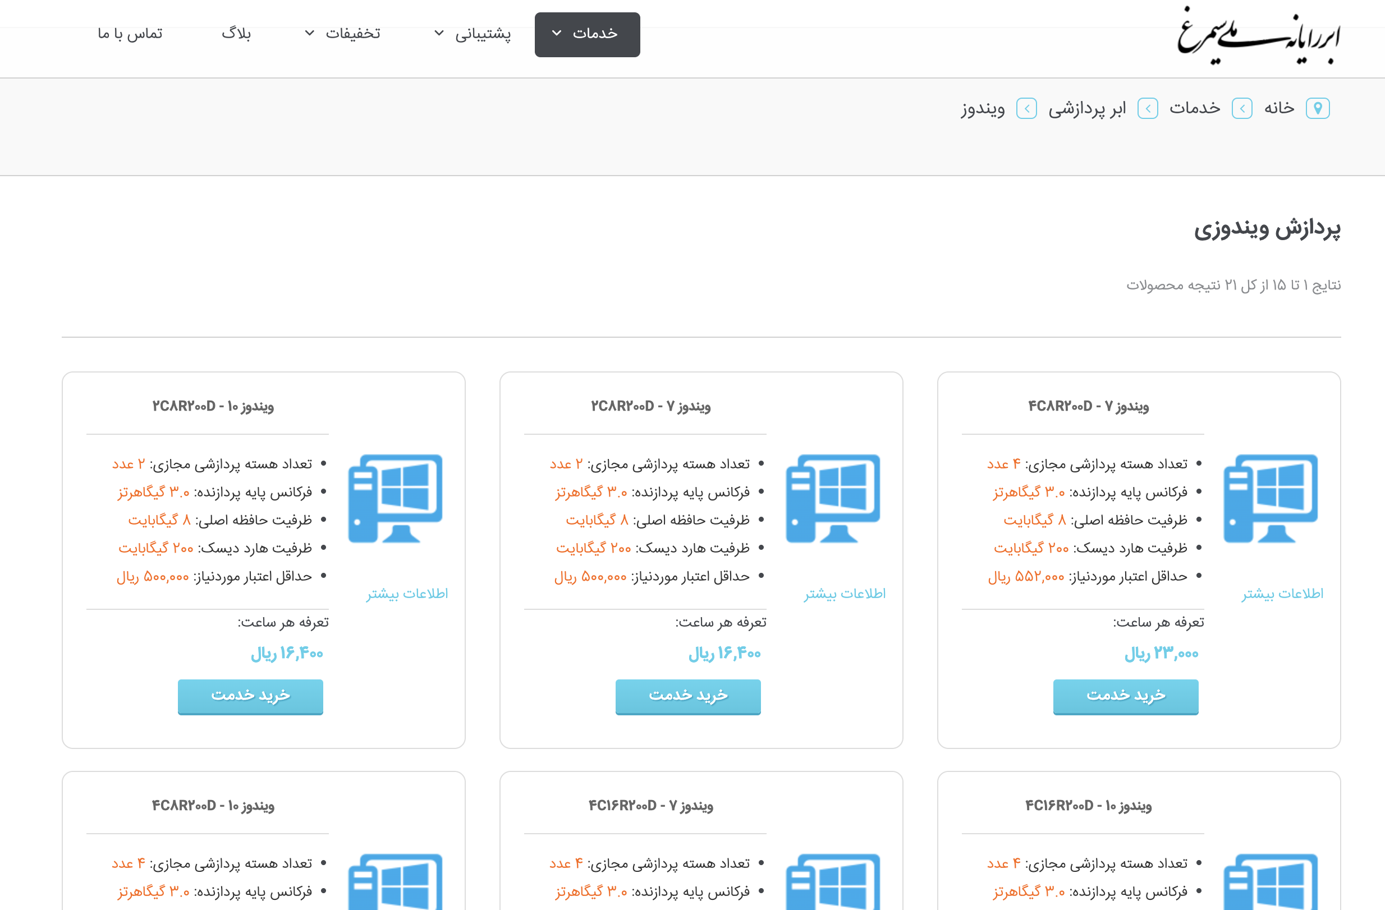The image size is (1385, 910).
Task: Go to خدمات breadcrumb link
Action: pos(1195,108)
